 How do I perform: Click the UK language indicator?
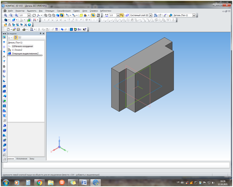coord(178,183)
